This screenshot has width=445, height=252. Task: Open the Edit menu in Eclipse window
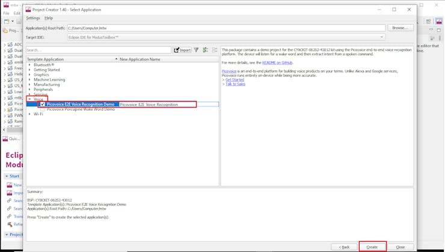17,13
